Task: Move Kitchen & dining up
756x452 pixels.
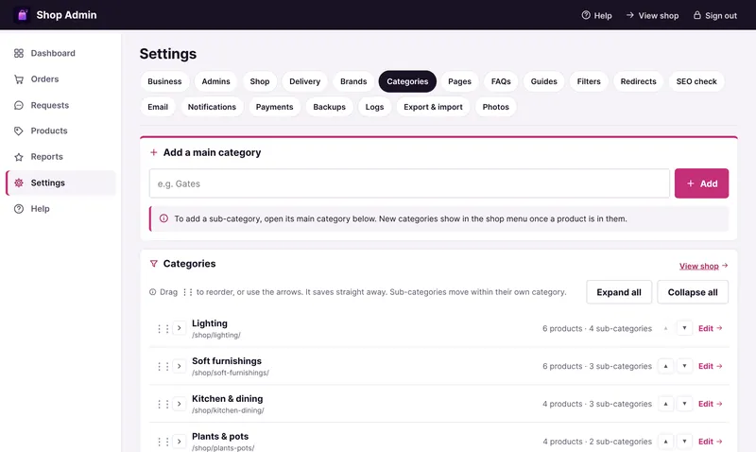Action: point(665,404)
